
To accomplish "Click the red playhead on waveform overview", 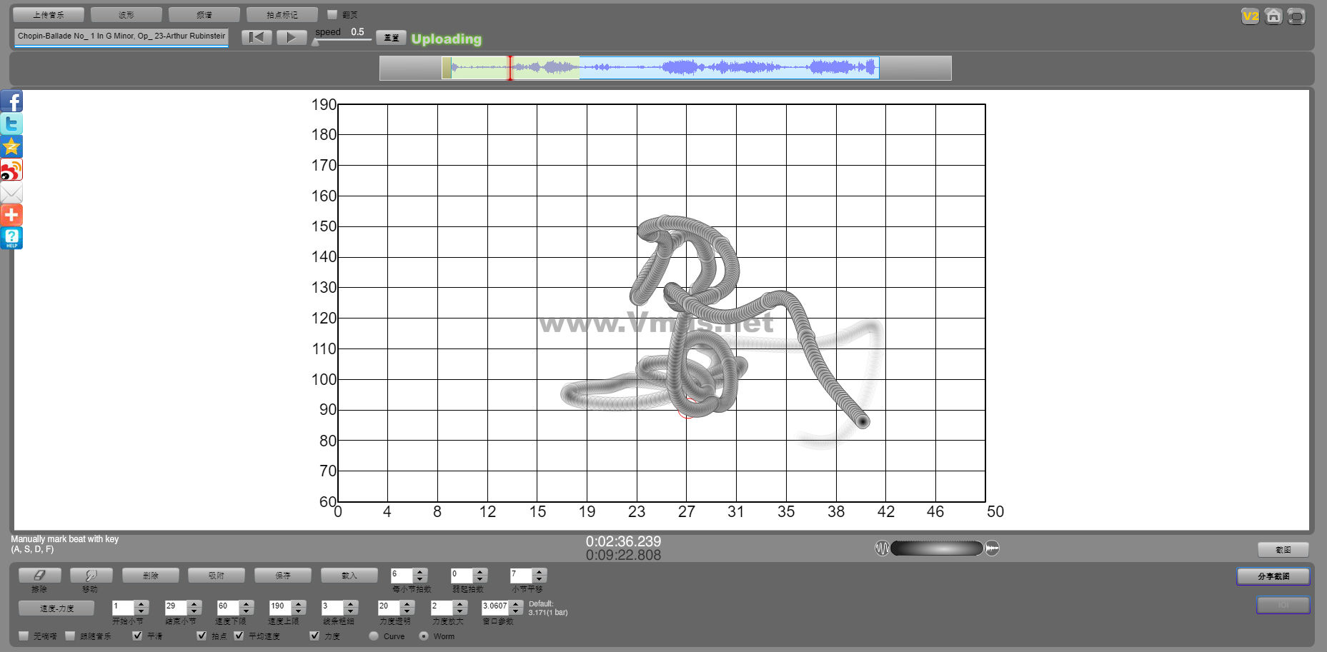I will 510,68.
